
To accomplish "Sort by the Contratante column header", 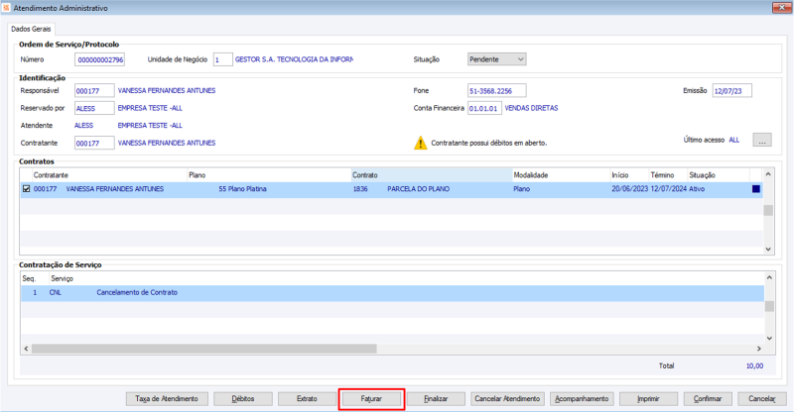I will coord(109,175).
